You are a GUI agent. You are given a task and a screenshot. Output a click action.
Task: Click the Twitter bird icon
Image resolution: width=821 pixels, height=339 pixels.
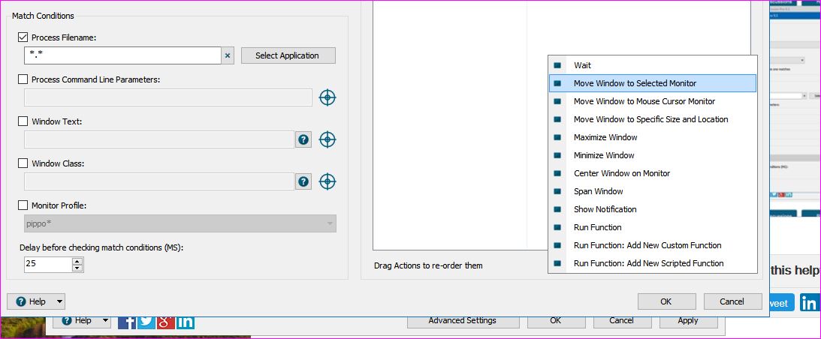[146, 322]
